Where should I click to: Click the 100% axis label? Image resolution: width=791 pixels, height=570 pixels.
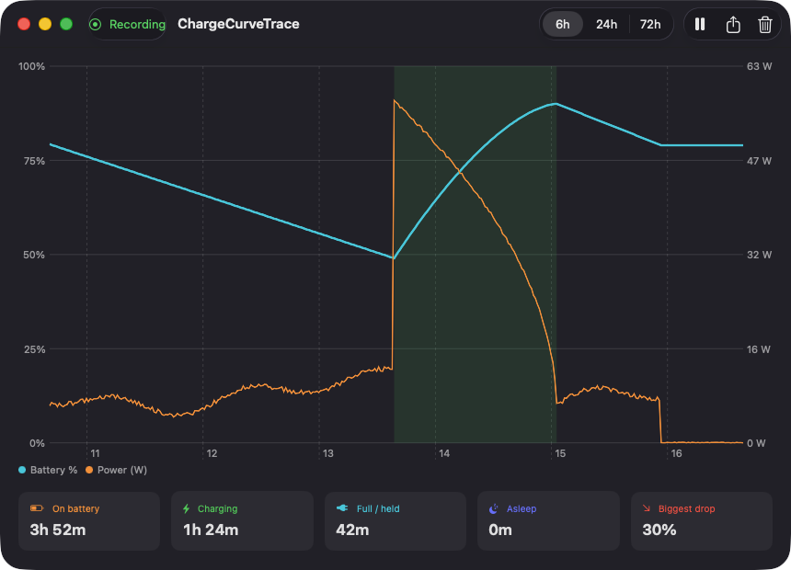click(x=32, y=66)
